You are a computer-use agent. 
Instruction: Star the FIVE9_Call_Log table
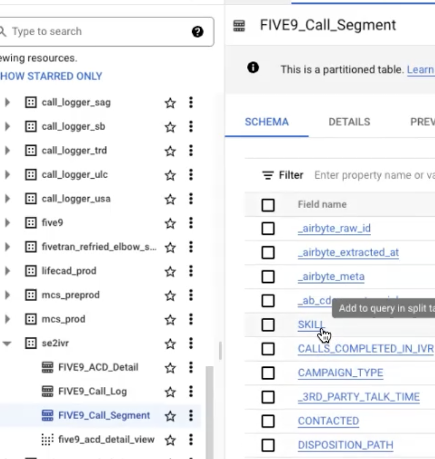(170, 392)
